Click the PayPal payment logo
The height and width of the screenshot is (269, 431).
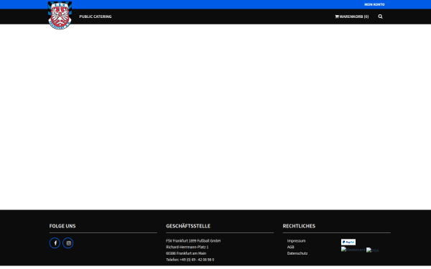(x=348, y=242)
